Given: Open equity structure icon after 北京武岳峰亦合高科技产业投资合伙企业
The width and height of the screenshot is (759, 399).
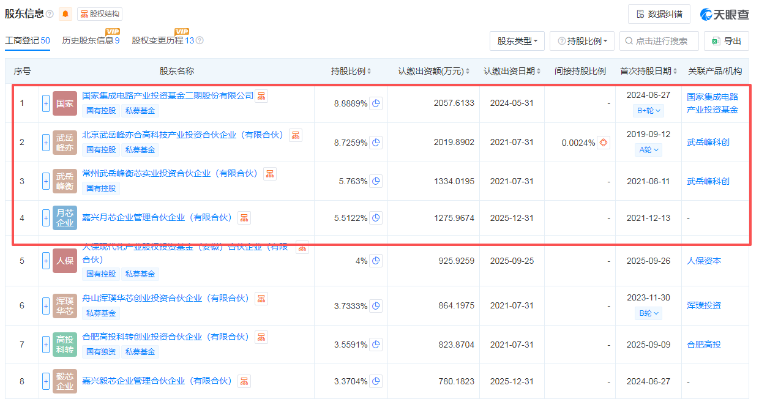Looking at the screenshot, I should (x=296, y=135).
